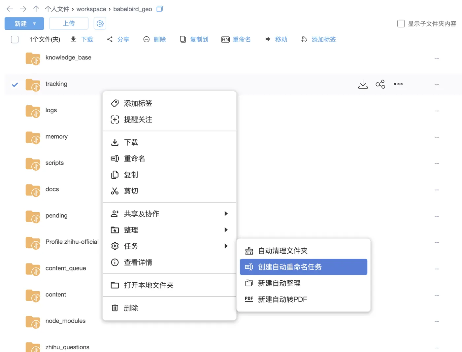Click the content folder icon
This screenshot has height=352, width=462.
click(33, 296)
